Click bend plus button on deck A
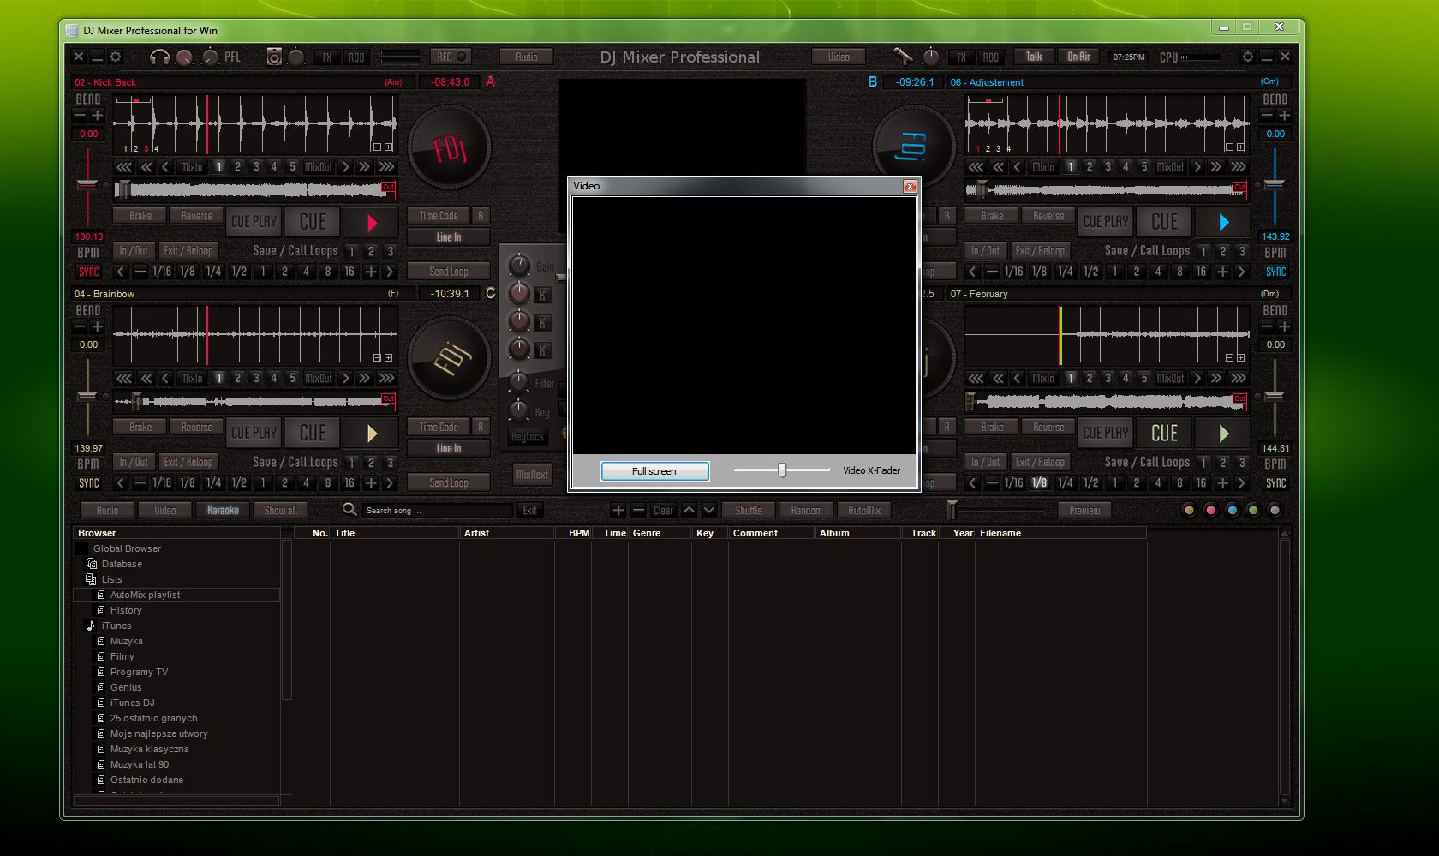1439x856 pixels. 98,115
